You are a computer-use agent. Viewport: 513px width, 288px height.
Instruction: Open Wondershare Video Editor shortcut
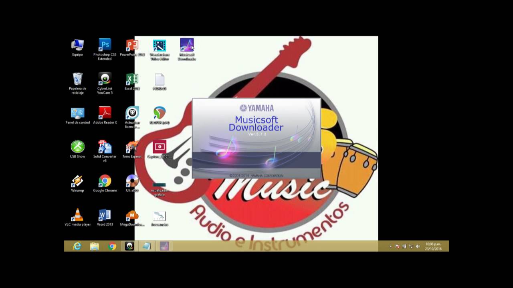160,50
